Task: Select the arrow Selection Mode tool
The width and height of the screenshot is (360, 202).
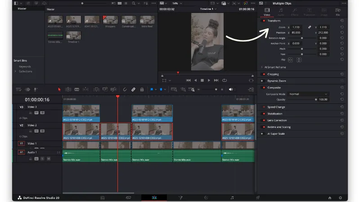Action: click(59, 89)
